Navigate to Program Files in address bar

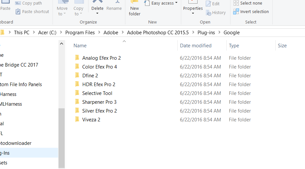tap(80, 33)
